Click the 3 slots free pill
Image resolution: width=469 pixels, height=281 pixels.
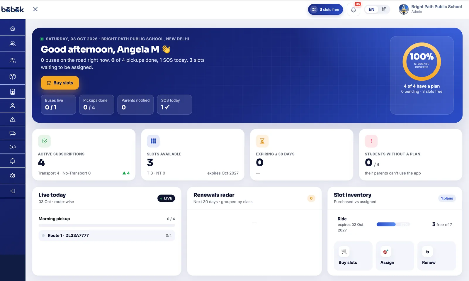(x=325, y=9)
